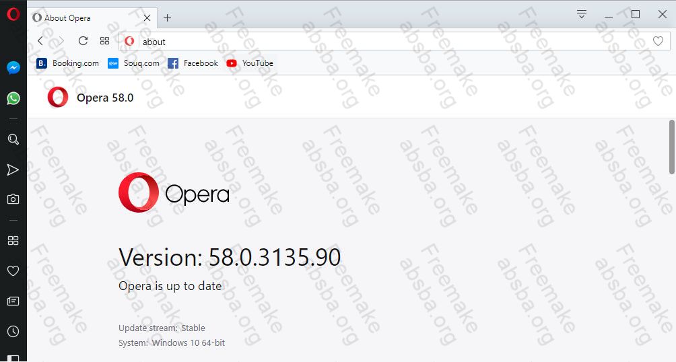Take a snapshot with camera icon
Screen dimensions: 676x362
(13, 199)
